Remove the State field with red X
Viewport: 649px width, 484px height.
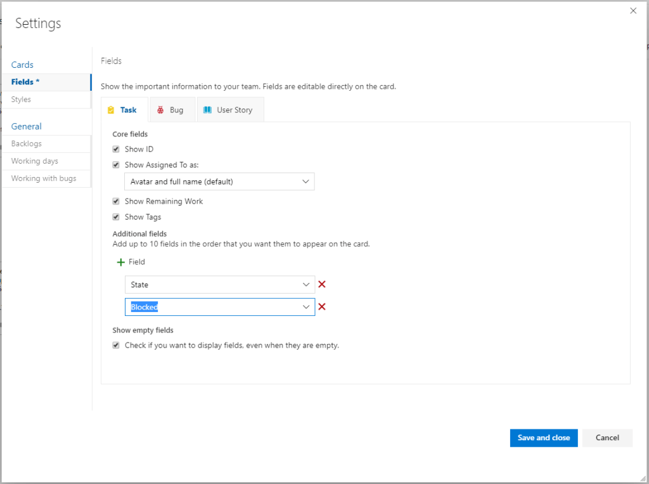322,285
